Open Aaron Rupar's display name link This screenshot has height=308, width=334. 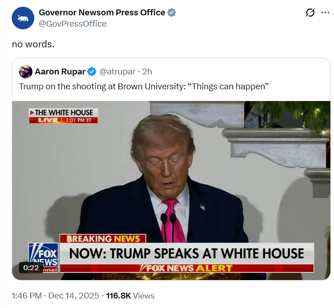click(x=60, y=72)
